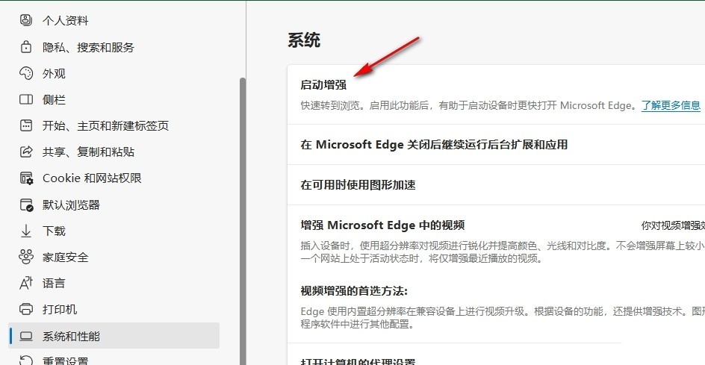Click the Cookie 和网站权限 icon
This screenshot has width=705, height=365.
[x=26, y=178]
